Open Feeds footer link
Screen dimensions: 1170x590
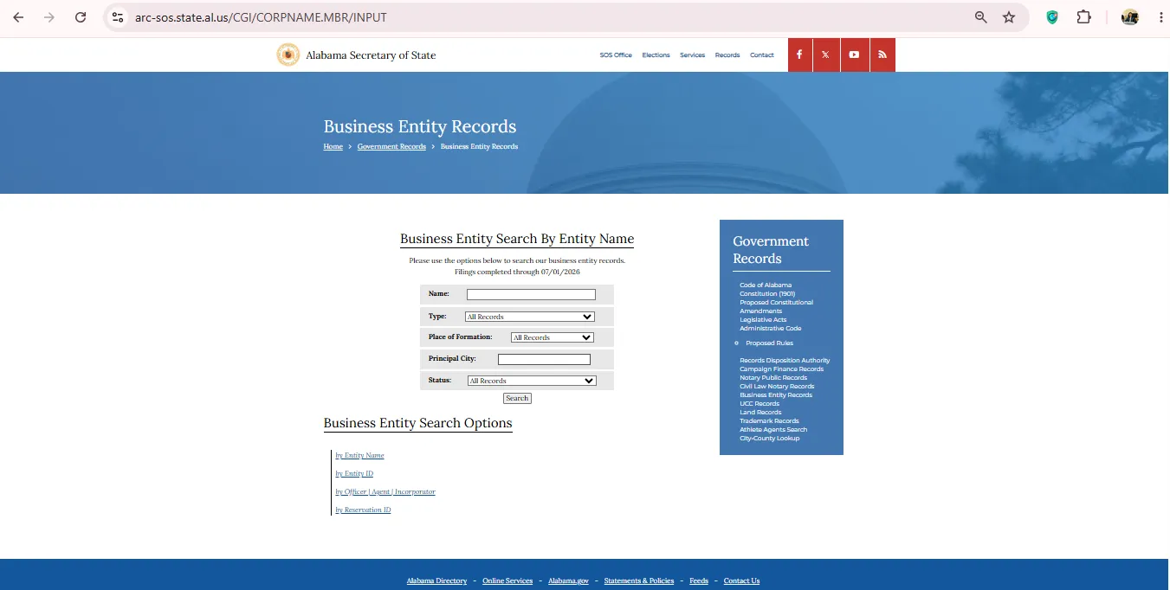point(699,581)
